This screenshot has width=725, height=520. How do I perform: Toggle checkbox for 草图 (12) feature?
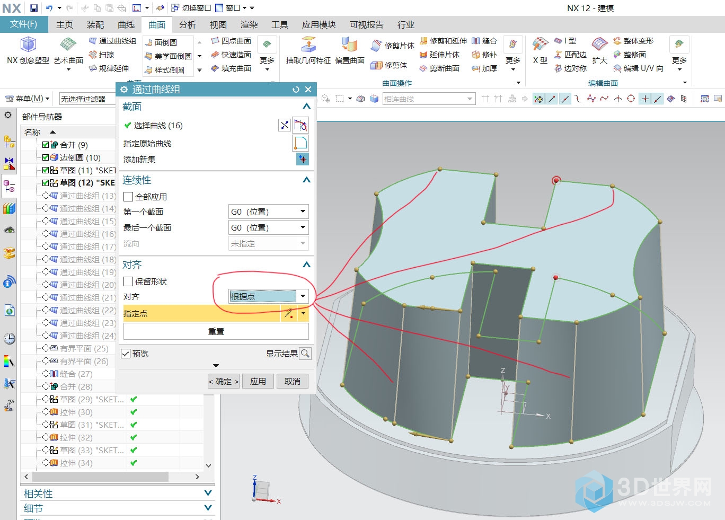(x=46, y=183)
